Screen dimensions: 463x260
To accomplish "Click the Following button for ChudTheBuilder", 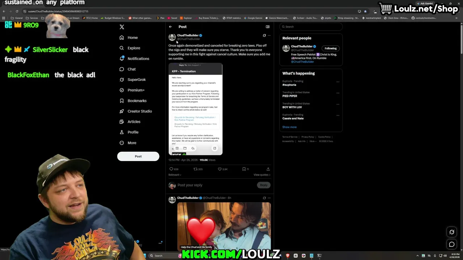I will point(331,48).
